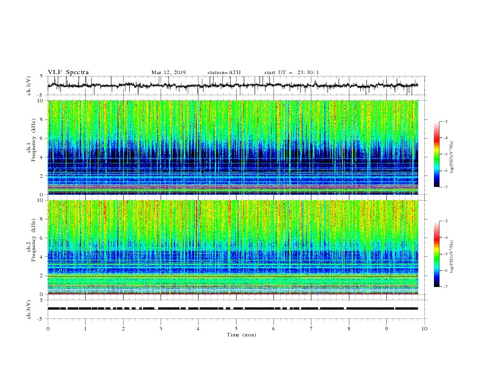Click the "2" tick on the time axis
Viewport: 478px width, 369px height.
click(x=123, y=329)
